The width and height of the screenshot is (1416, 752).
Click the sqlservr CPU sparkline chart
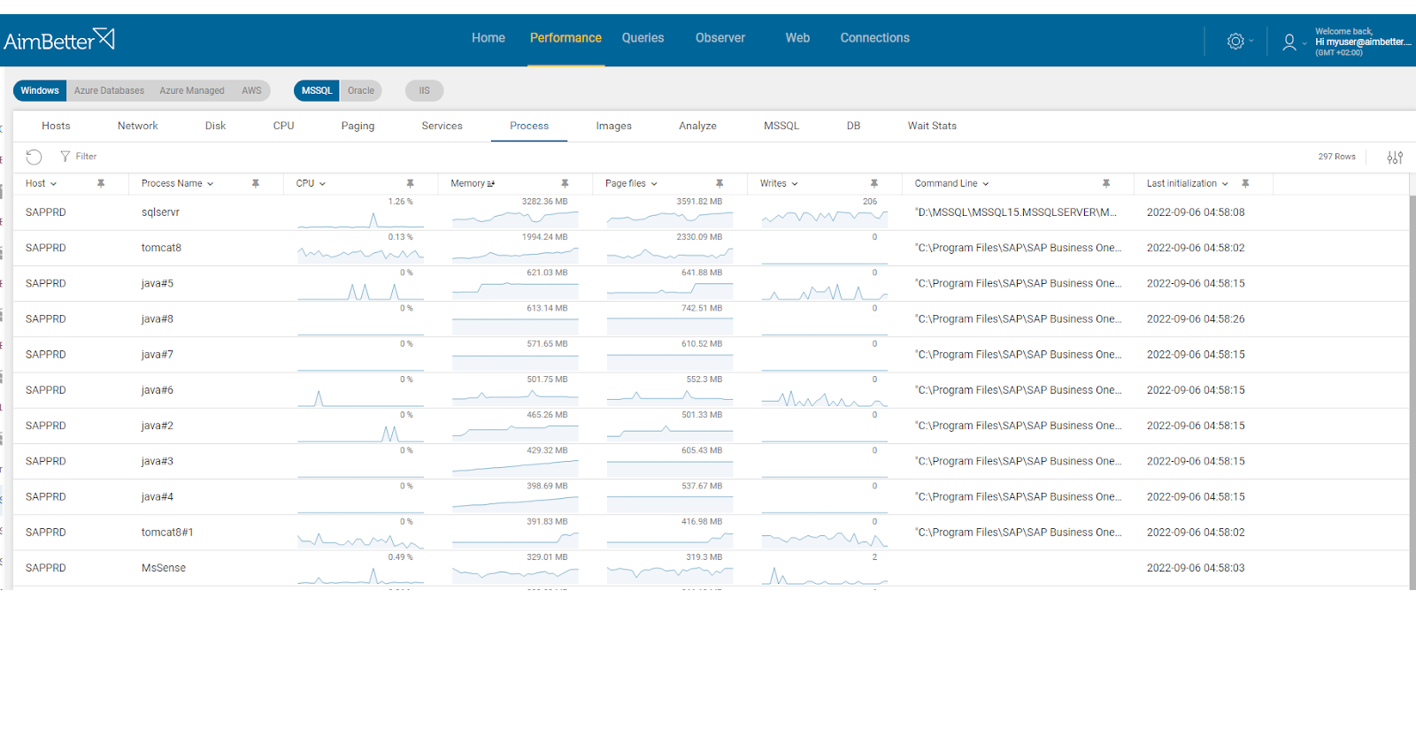tap(360, 219)
